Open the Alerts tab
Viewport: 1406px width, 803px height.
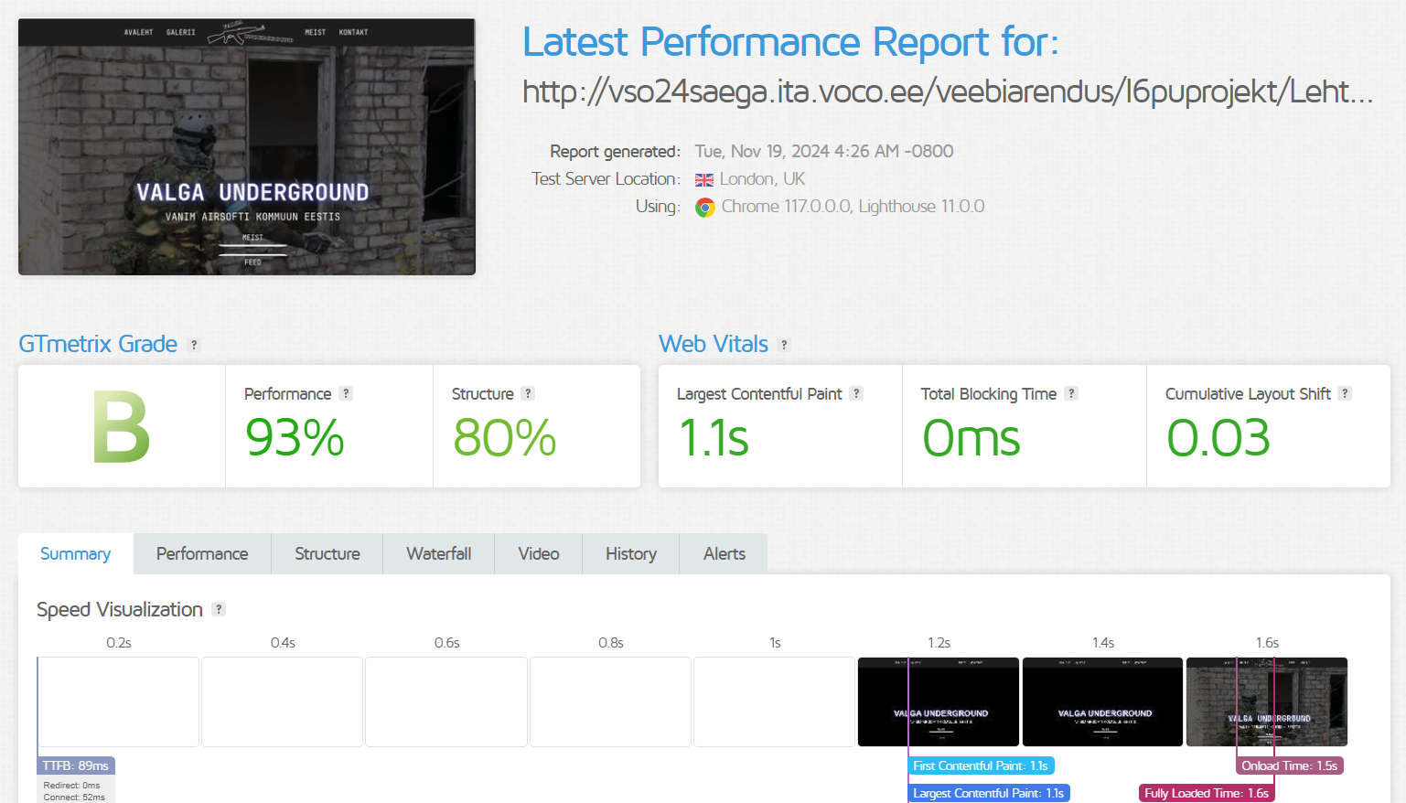[x=724, y=554]
